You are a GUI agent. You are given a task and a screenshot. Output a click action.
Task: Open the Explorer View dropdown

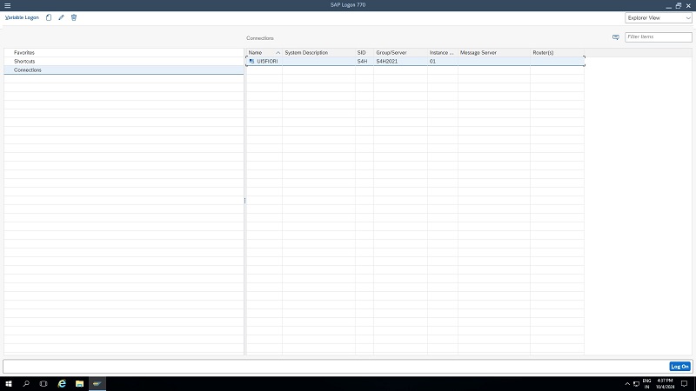tap(659, 17)
